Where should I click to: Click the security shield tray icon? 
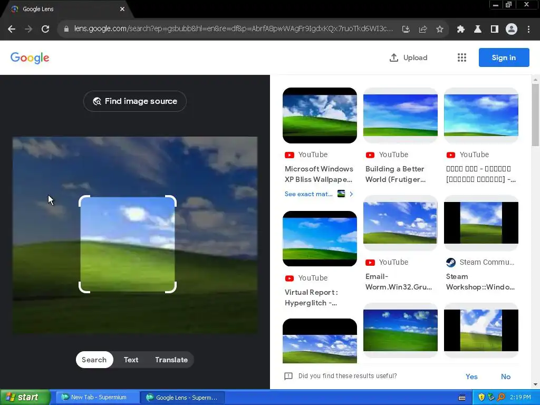[481, 397]
